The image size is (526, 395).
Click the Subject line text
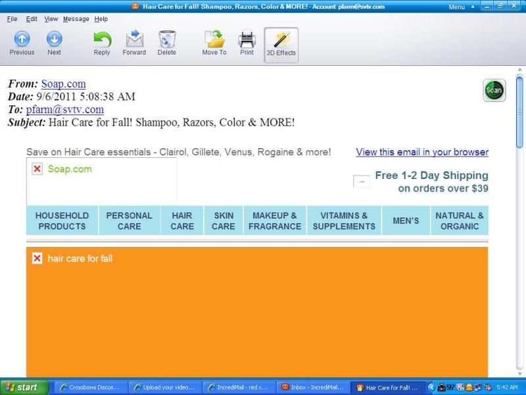click(x=172, y=122)
